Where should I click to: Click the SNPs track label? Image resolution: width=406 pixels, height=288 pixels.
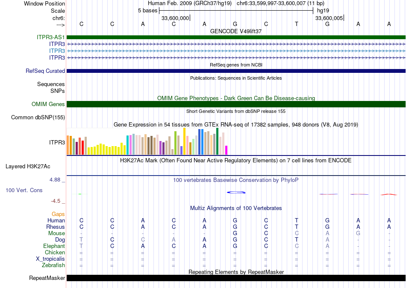pyautogui.click(x=58, y=91)
